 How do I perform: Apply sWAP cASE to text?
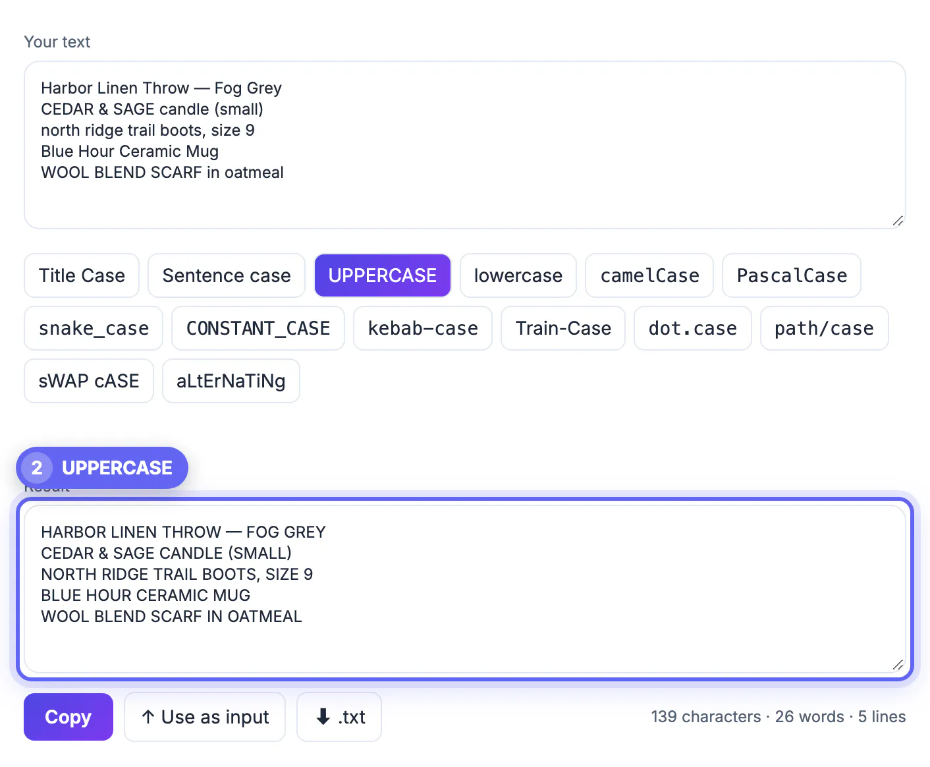[89, 381]
